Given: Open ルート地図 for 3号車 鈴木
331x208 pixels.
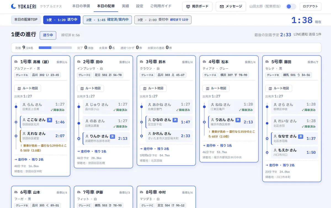Looking at the screenshot, I should [x=153, y=88].
